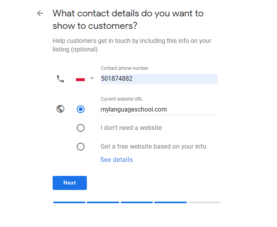Click the fourth progress bar segment

point(171,202)
